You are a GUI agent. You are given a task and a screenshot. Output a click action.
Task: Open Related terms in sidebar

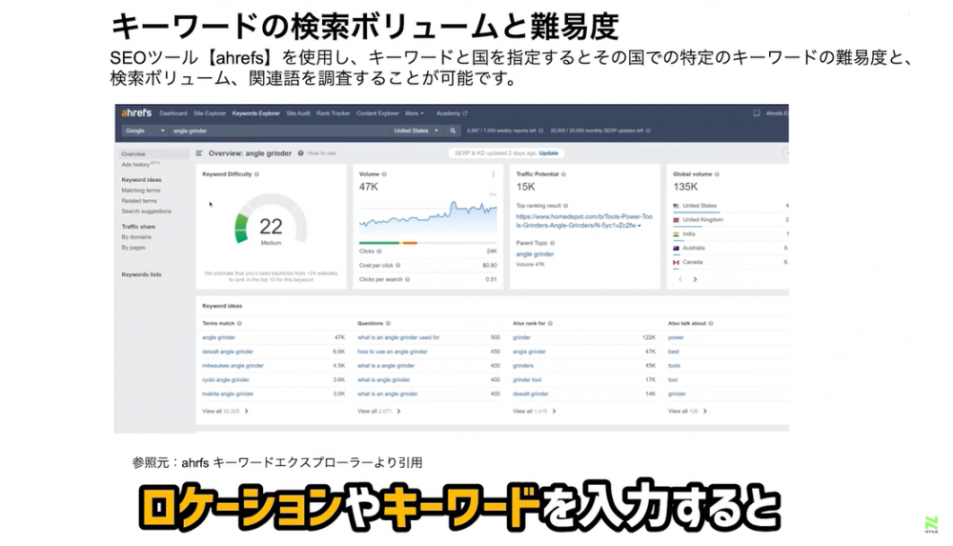pos(139,201)
